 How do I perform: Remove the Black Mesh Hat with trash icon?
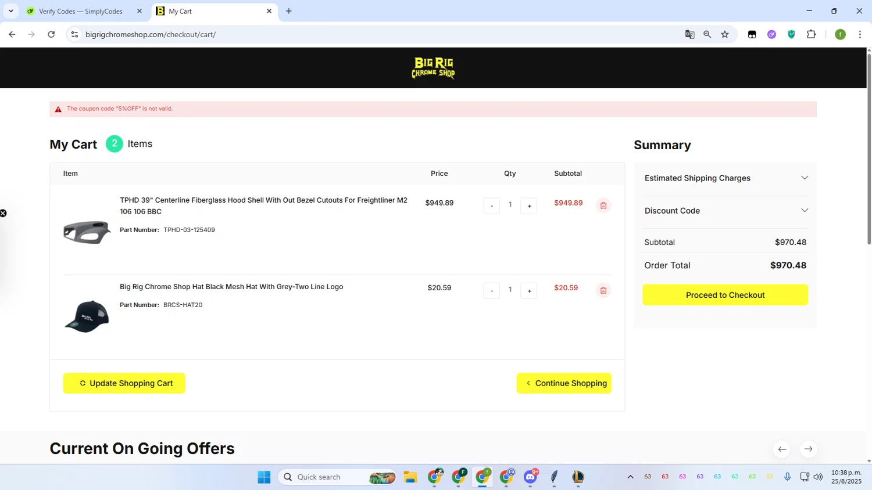coord(603,290)
